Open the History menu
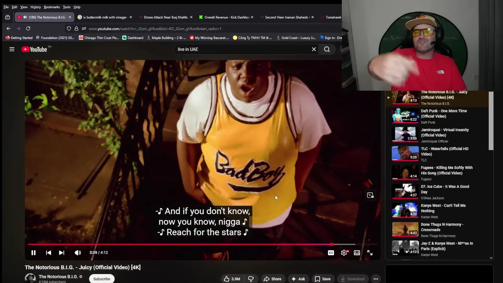The width and height of the screenshot is (503, 283). pyautogui.click(x=36, y=7)
